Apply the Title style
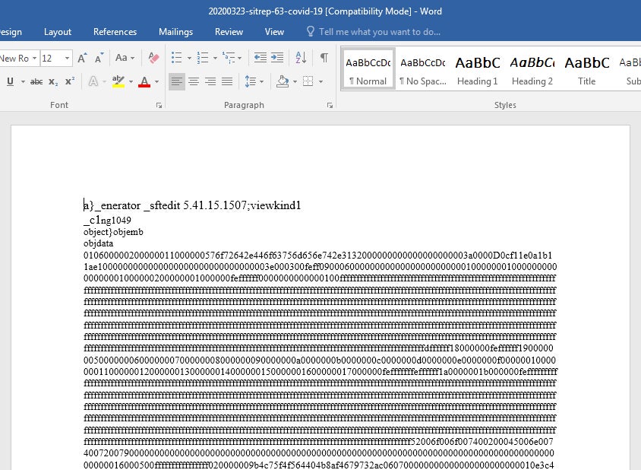The width and height of the screenshot is (641, 470). pos(586,69)
